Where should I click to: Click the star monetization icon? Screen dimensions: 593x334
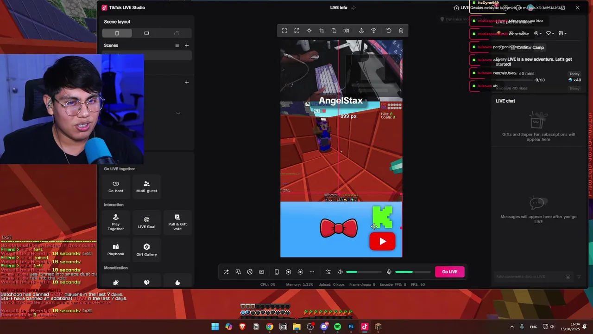point(116,283)
